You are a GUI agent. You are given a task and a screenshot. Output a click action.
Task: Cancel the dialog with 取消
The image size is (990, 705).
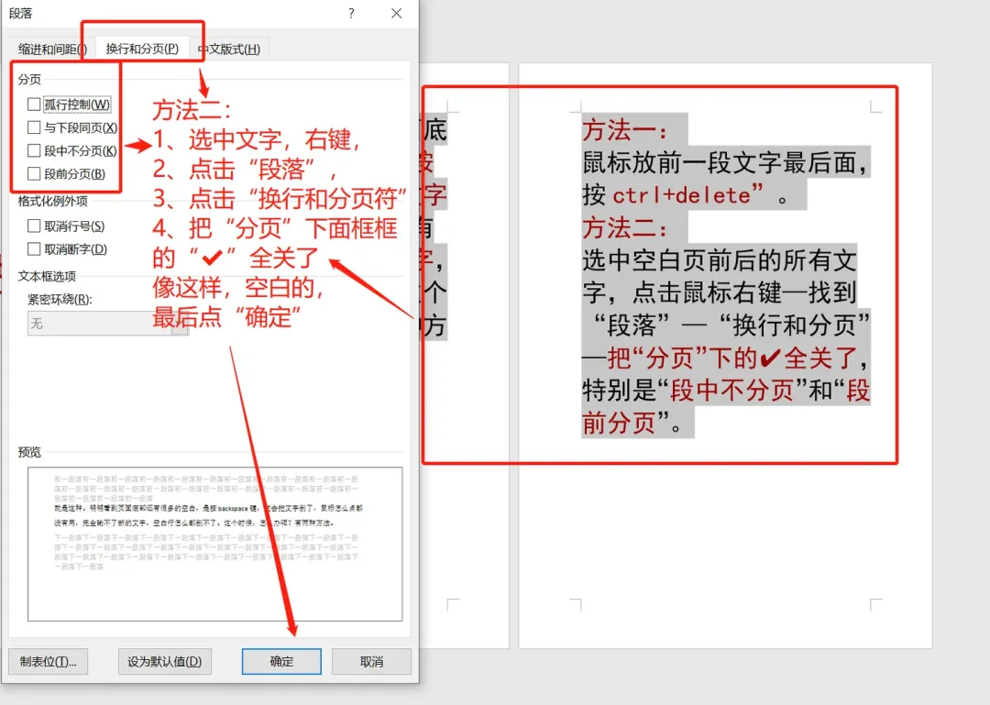(371, 661)
